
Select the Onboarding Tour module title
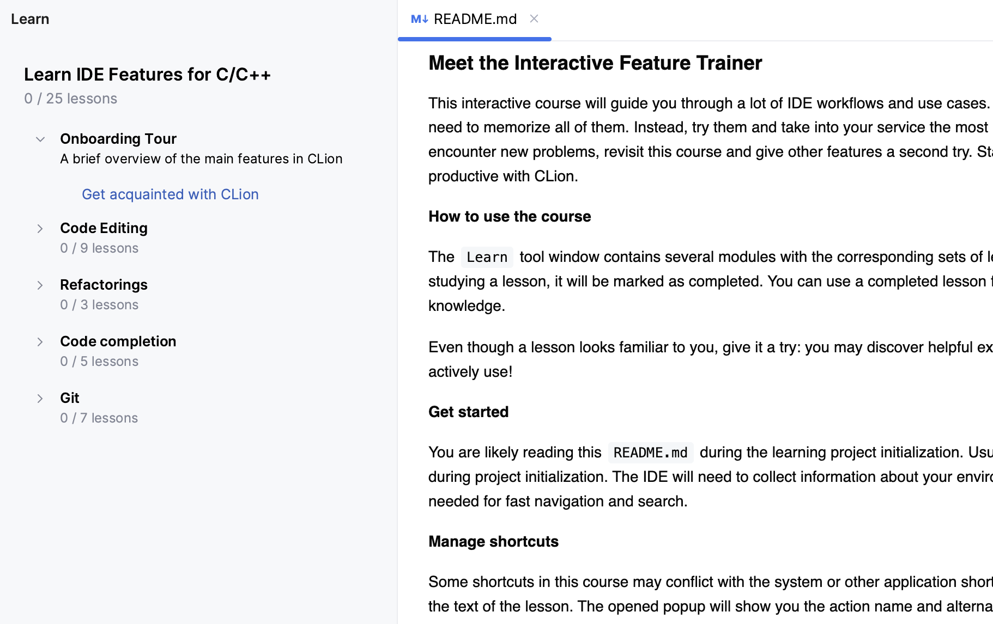(x=118, y=139)
